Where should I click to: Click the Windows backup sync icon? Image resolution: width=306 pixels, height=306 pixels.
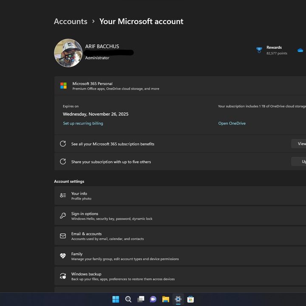(63, 276)
